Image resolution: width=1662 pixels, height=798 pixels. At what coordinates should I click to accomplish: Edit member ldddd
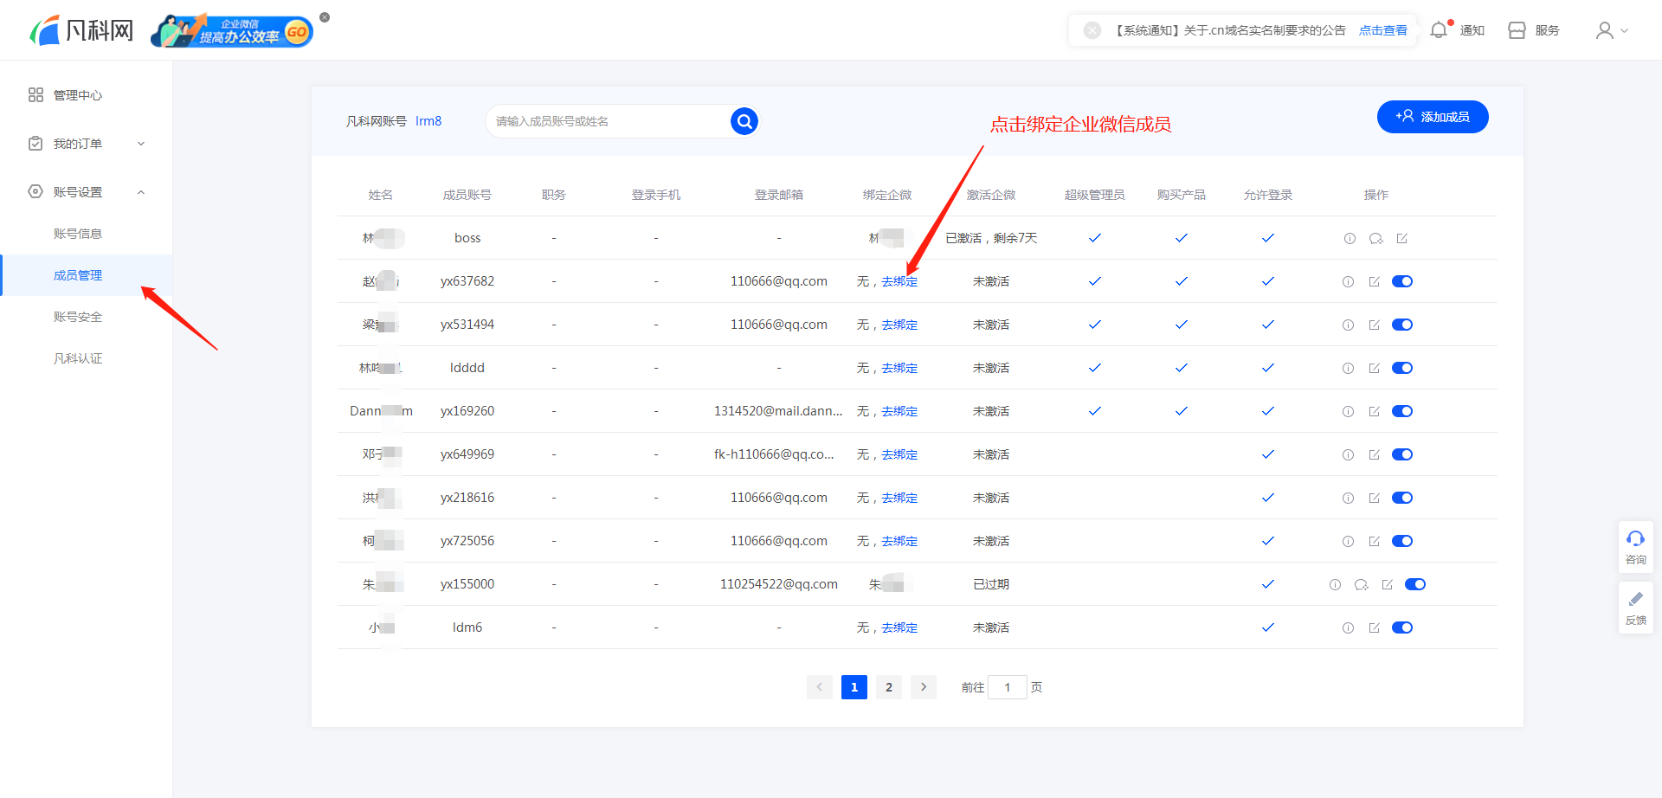tap(1374, 368)
